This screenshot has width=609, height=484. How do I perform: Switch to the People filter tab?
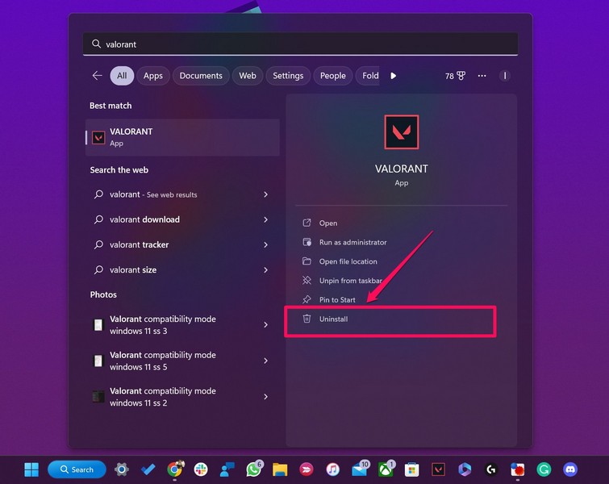pyautogui.click(x=333, y=75)
